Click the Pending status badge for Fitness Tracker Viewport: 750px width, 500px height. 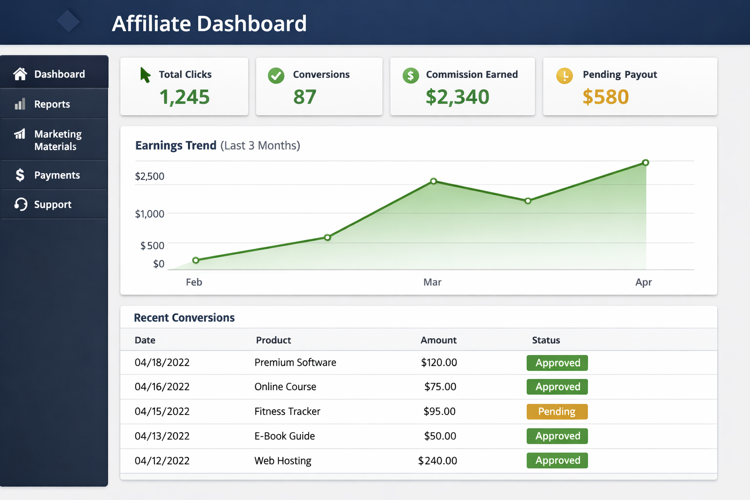557,411
